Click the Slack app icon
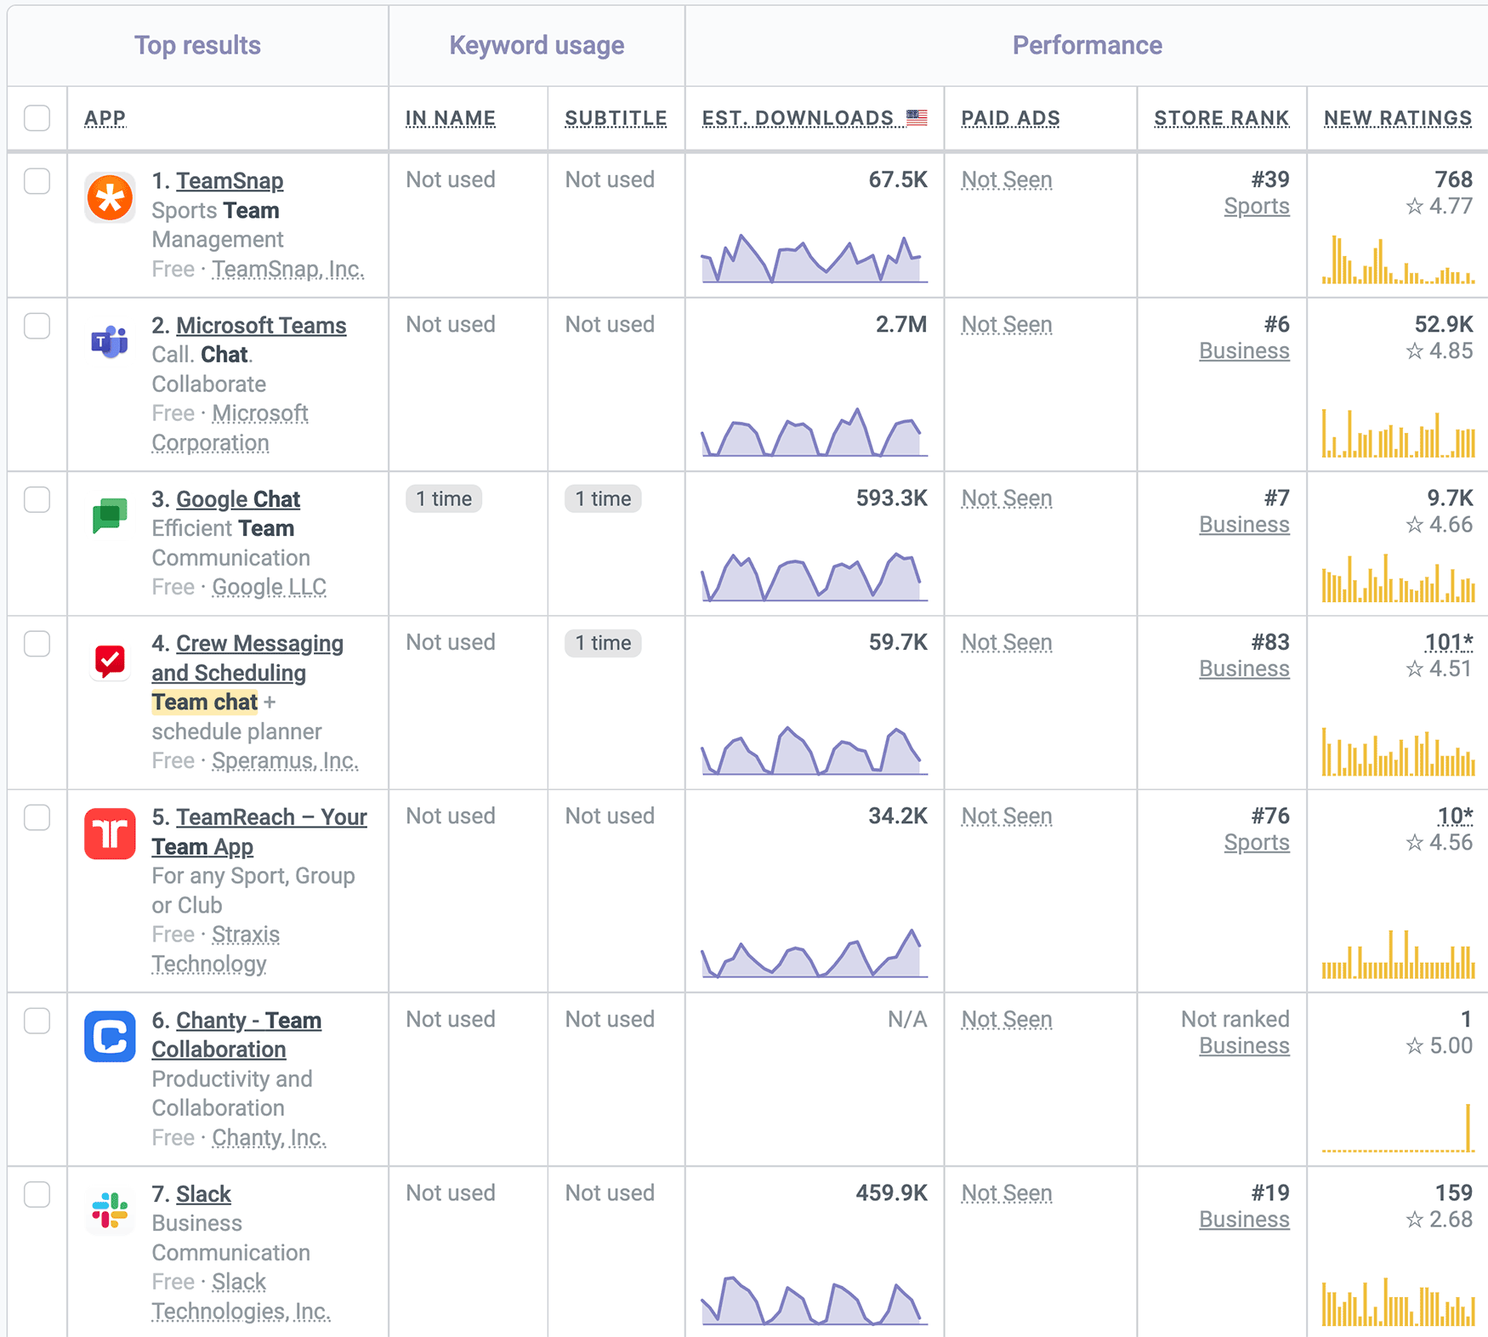 pos(110,1211)
